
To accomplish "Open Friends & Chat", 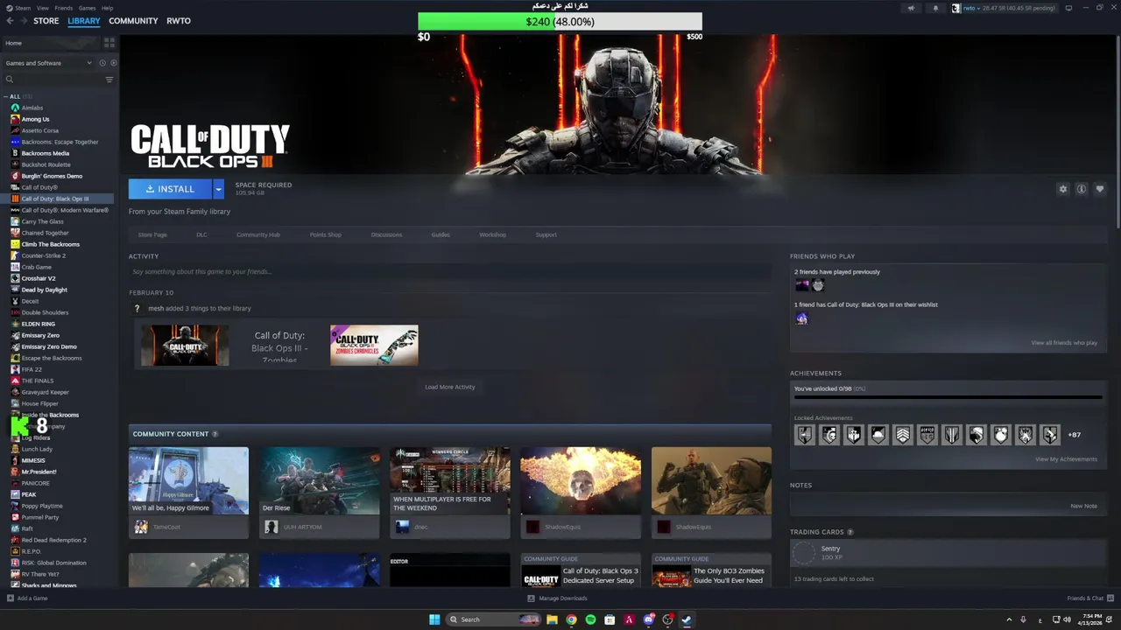I will pyautogui.click(x=1089, y=598).
